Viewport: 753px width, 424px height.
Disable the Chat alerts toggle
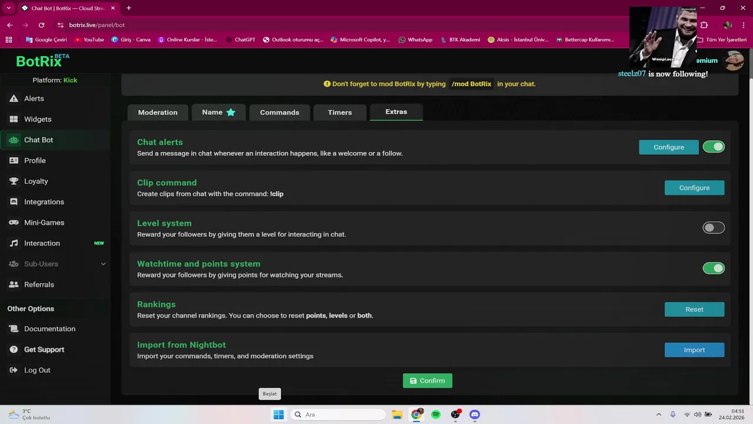(714, 147)
